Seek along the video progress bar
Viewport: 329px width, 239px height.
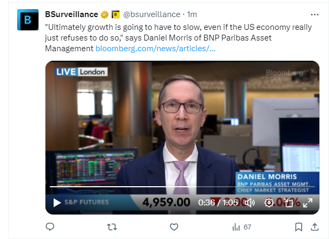pyautogui.click(x=182, y=187)
